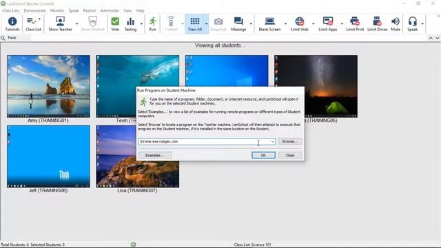The width and height of the screenshot is (441, 248).
Task: Click 'Total Students: 6' status text
Action: click(14, 245)
